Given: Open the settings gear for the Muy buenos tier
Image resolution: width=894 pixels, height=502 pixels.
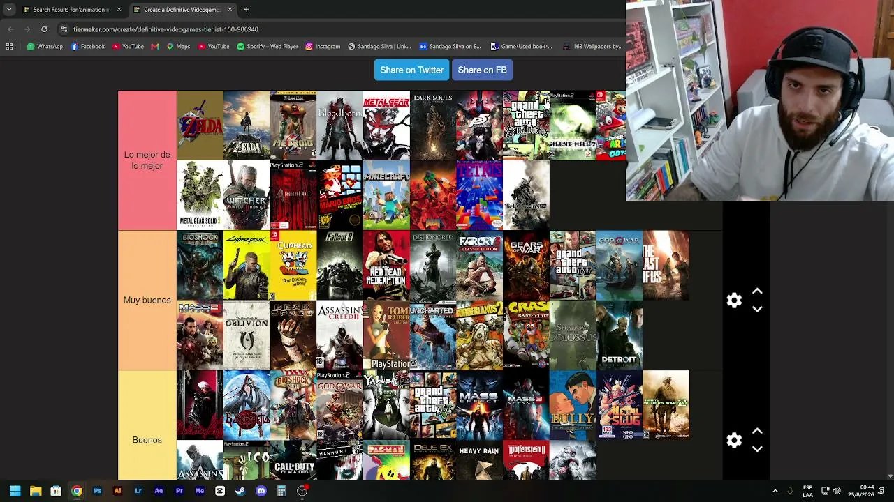Looking at the screenshot, I should click(x=734, y=301).
